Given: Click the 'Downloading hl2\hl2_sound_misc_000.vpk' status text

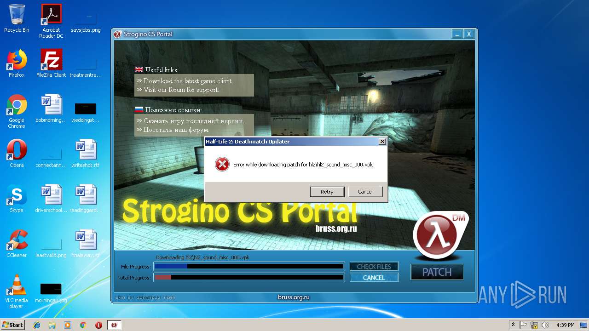Looking at the screenshot, I should pos(202,257).
